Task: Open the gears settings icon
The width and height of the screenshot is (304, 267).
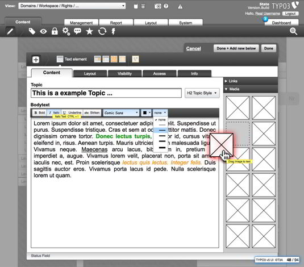Action: (66, 31)
